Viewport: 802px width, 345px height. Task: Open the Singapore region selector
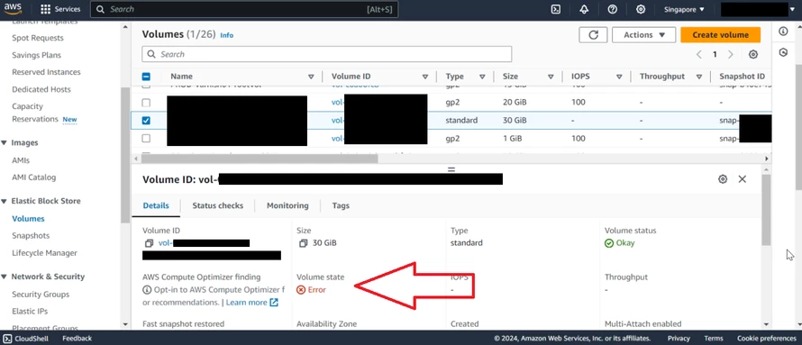684,9
